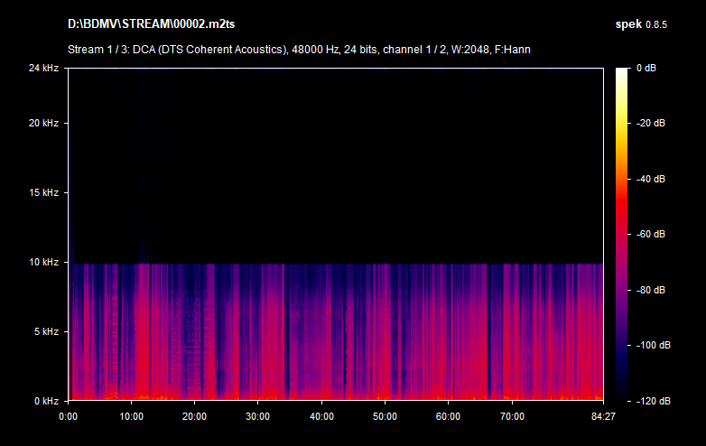Click the -120 dB scale label

[x=651, y=400]
